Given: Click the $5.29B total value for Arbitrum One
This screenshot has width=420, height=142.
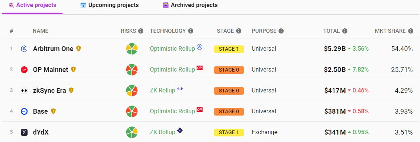Looking at the screenshot, I should pos(335,49).
